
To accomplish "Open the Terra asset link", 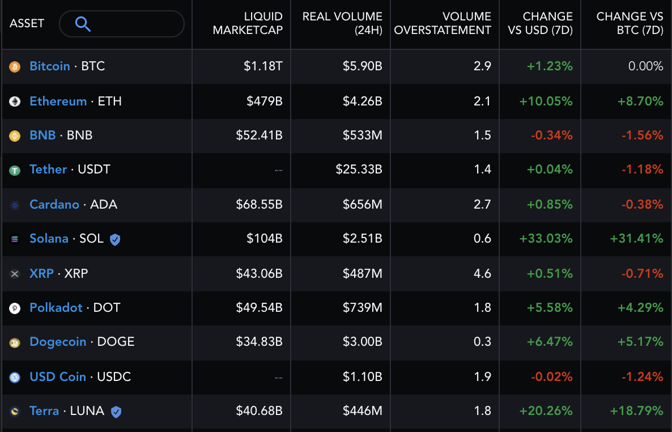I will click(x=44, y=410).
